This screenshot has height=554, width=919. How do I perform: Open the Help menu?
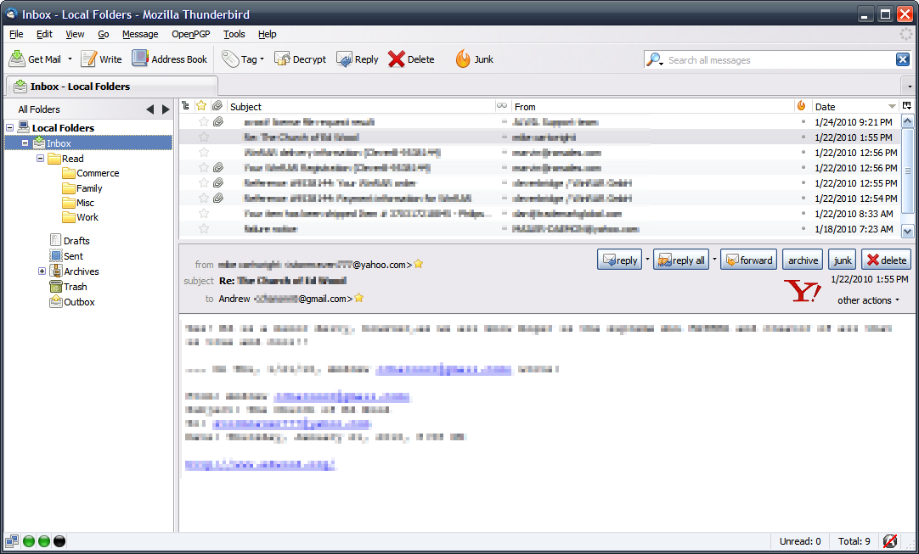coord(268,34)
